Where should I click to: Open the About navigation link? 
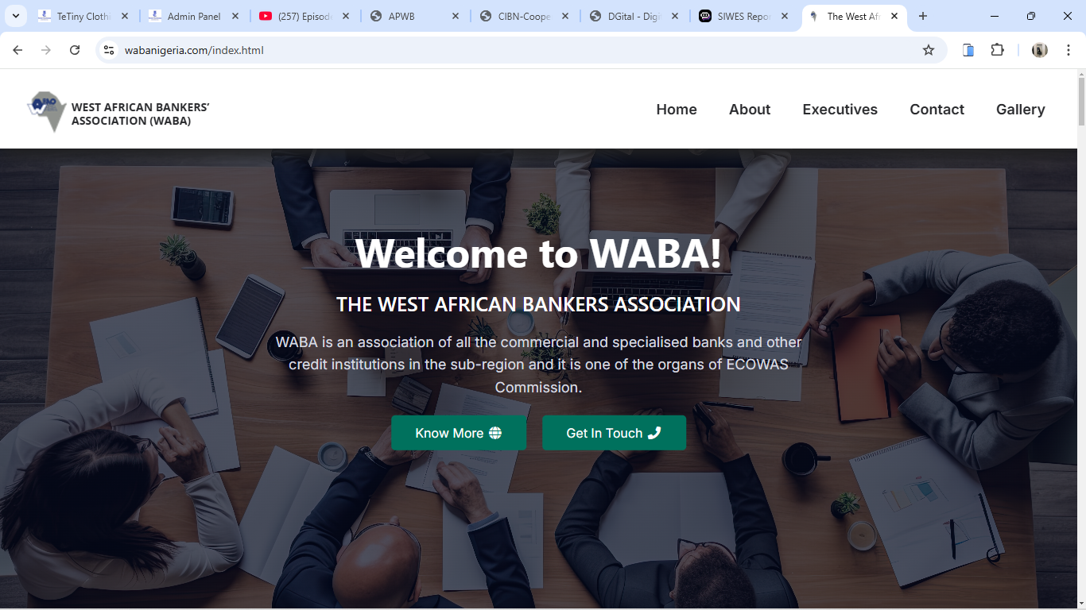click(750, 110)
